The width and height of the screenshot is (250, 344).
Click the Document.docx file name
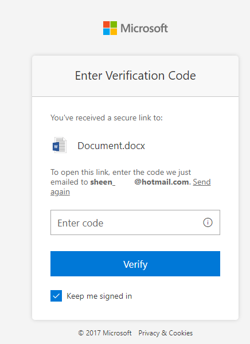click(x=111, y=146)
